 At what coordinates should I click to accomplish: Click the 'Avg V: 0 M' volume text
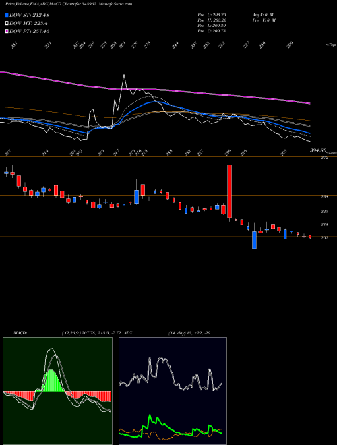pos(263,15)
